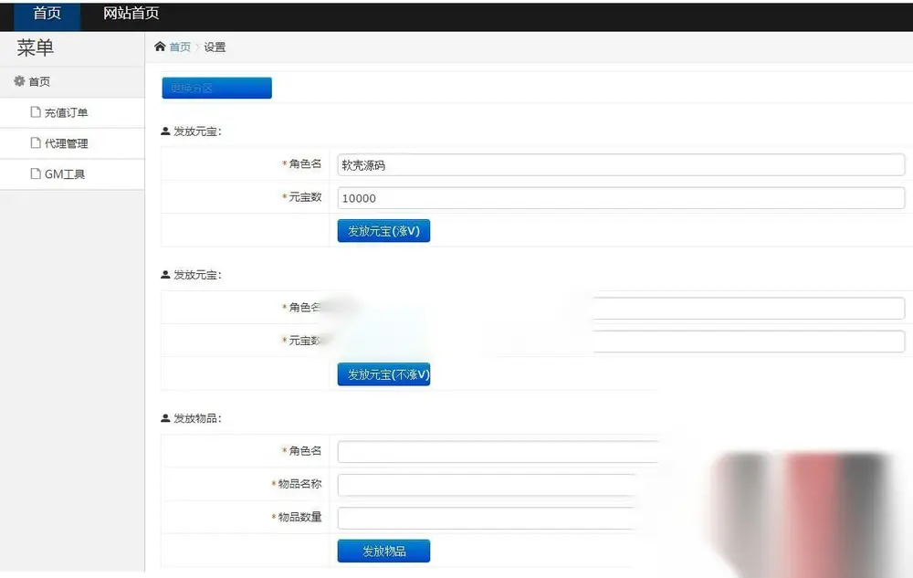
Task: Click the 发放物品: section heading text
Action: [197, 418]
